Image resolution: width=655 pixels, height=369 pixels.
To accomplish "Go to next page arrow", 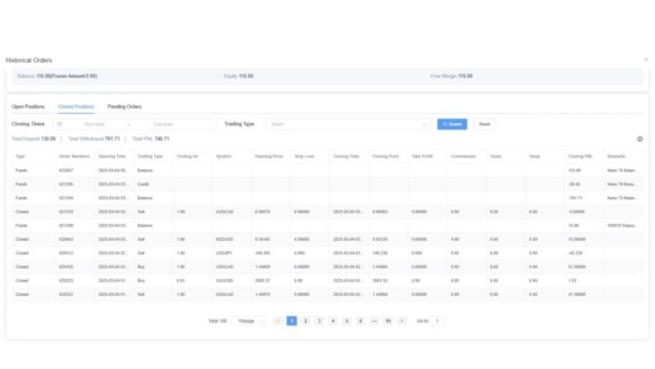I will click(x=402, y=321).
